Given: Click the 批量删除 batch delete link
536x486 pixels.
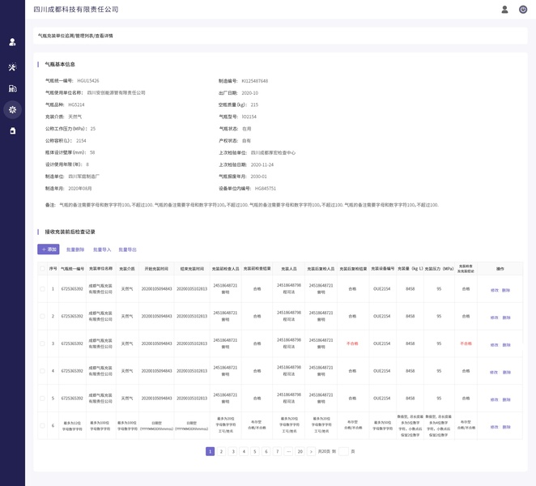Looking at the screenshot, I should pos(75,249).
